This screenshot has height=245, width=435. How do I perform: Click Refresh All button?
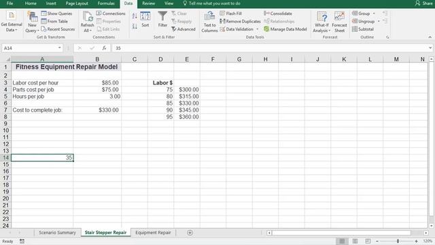click(x=88, y=22)
